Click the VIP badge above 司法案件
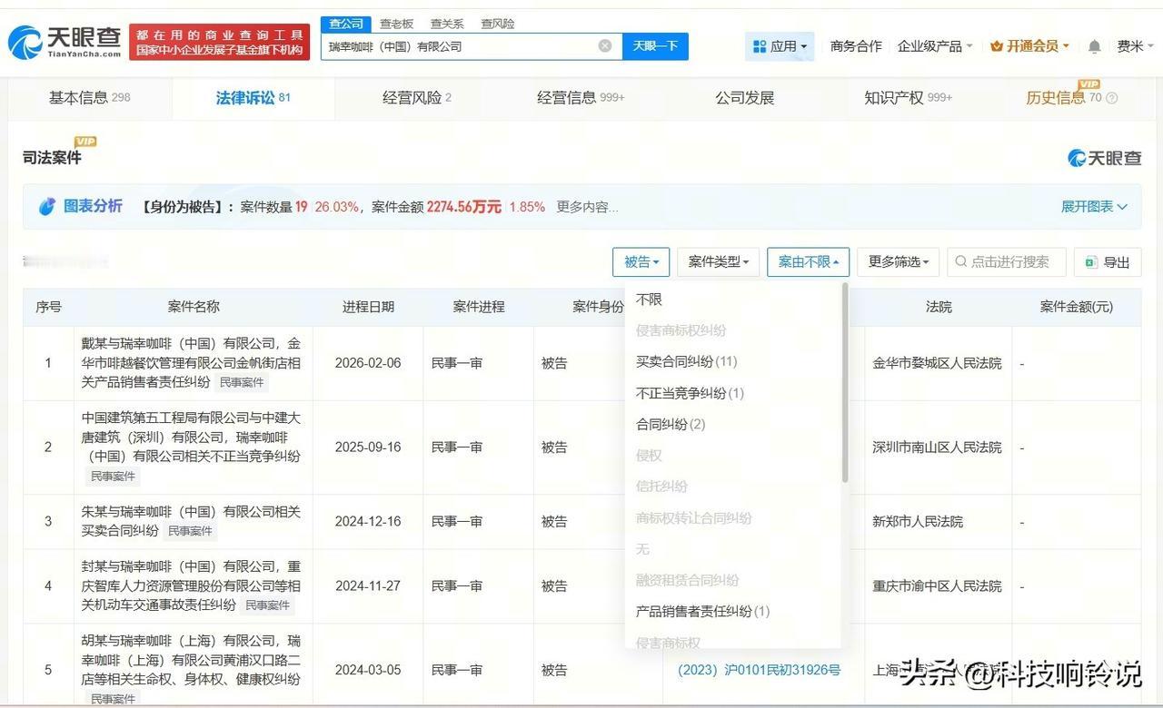The height and width of the screenshot is (708, 1163). pos(85,142)
